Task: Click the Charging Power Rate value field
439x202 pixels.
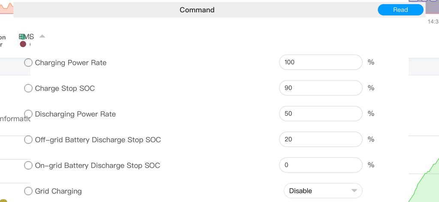Action: (x=320, y=62)
